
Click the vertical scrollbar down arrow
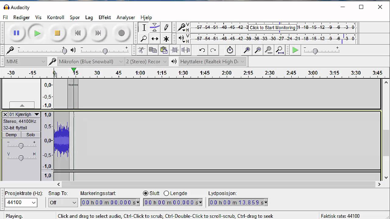coord(386,177)
